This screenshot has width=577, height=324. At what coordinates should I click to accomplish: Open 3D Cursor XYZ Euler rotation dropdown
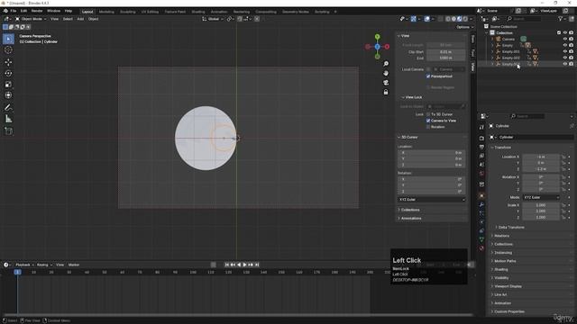click(431, 200)
